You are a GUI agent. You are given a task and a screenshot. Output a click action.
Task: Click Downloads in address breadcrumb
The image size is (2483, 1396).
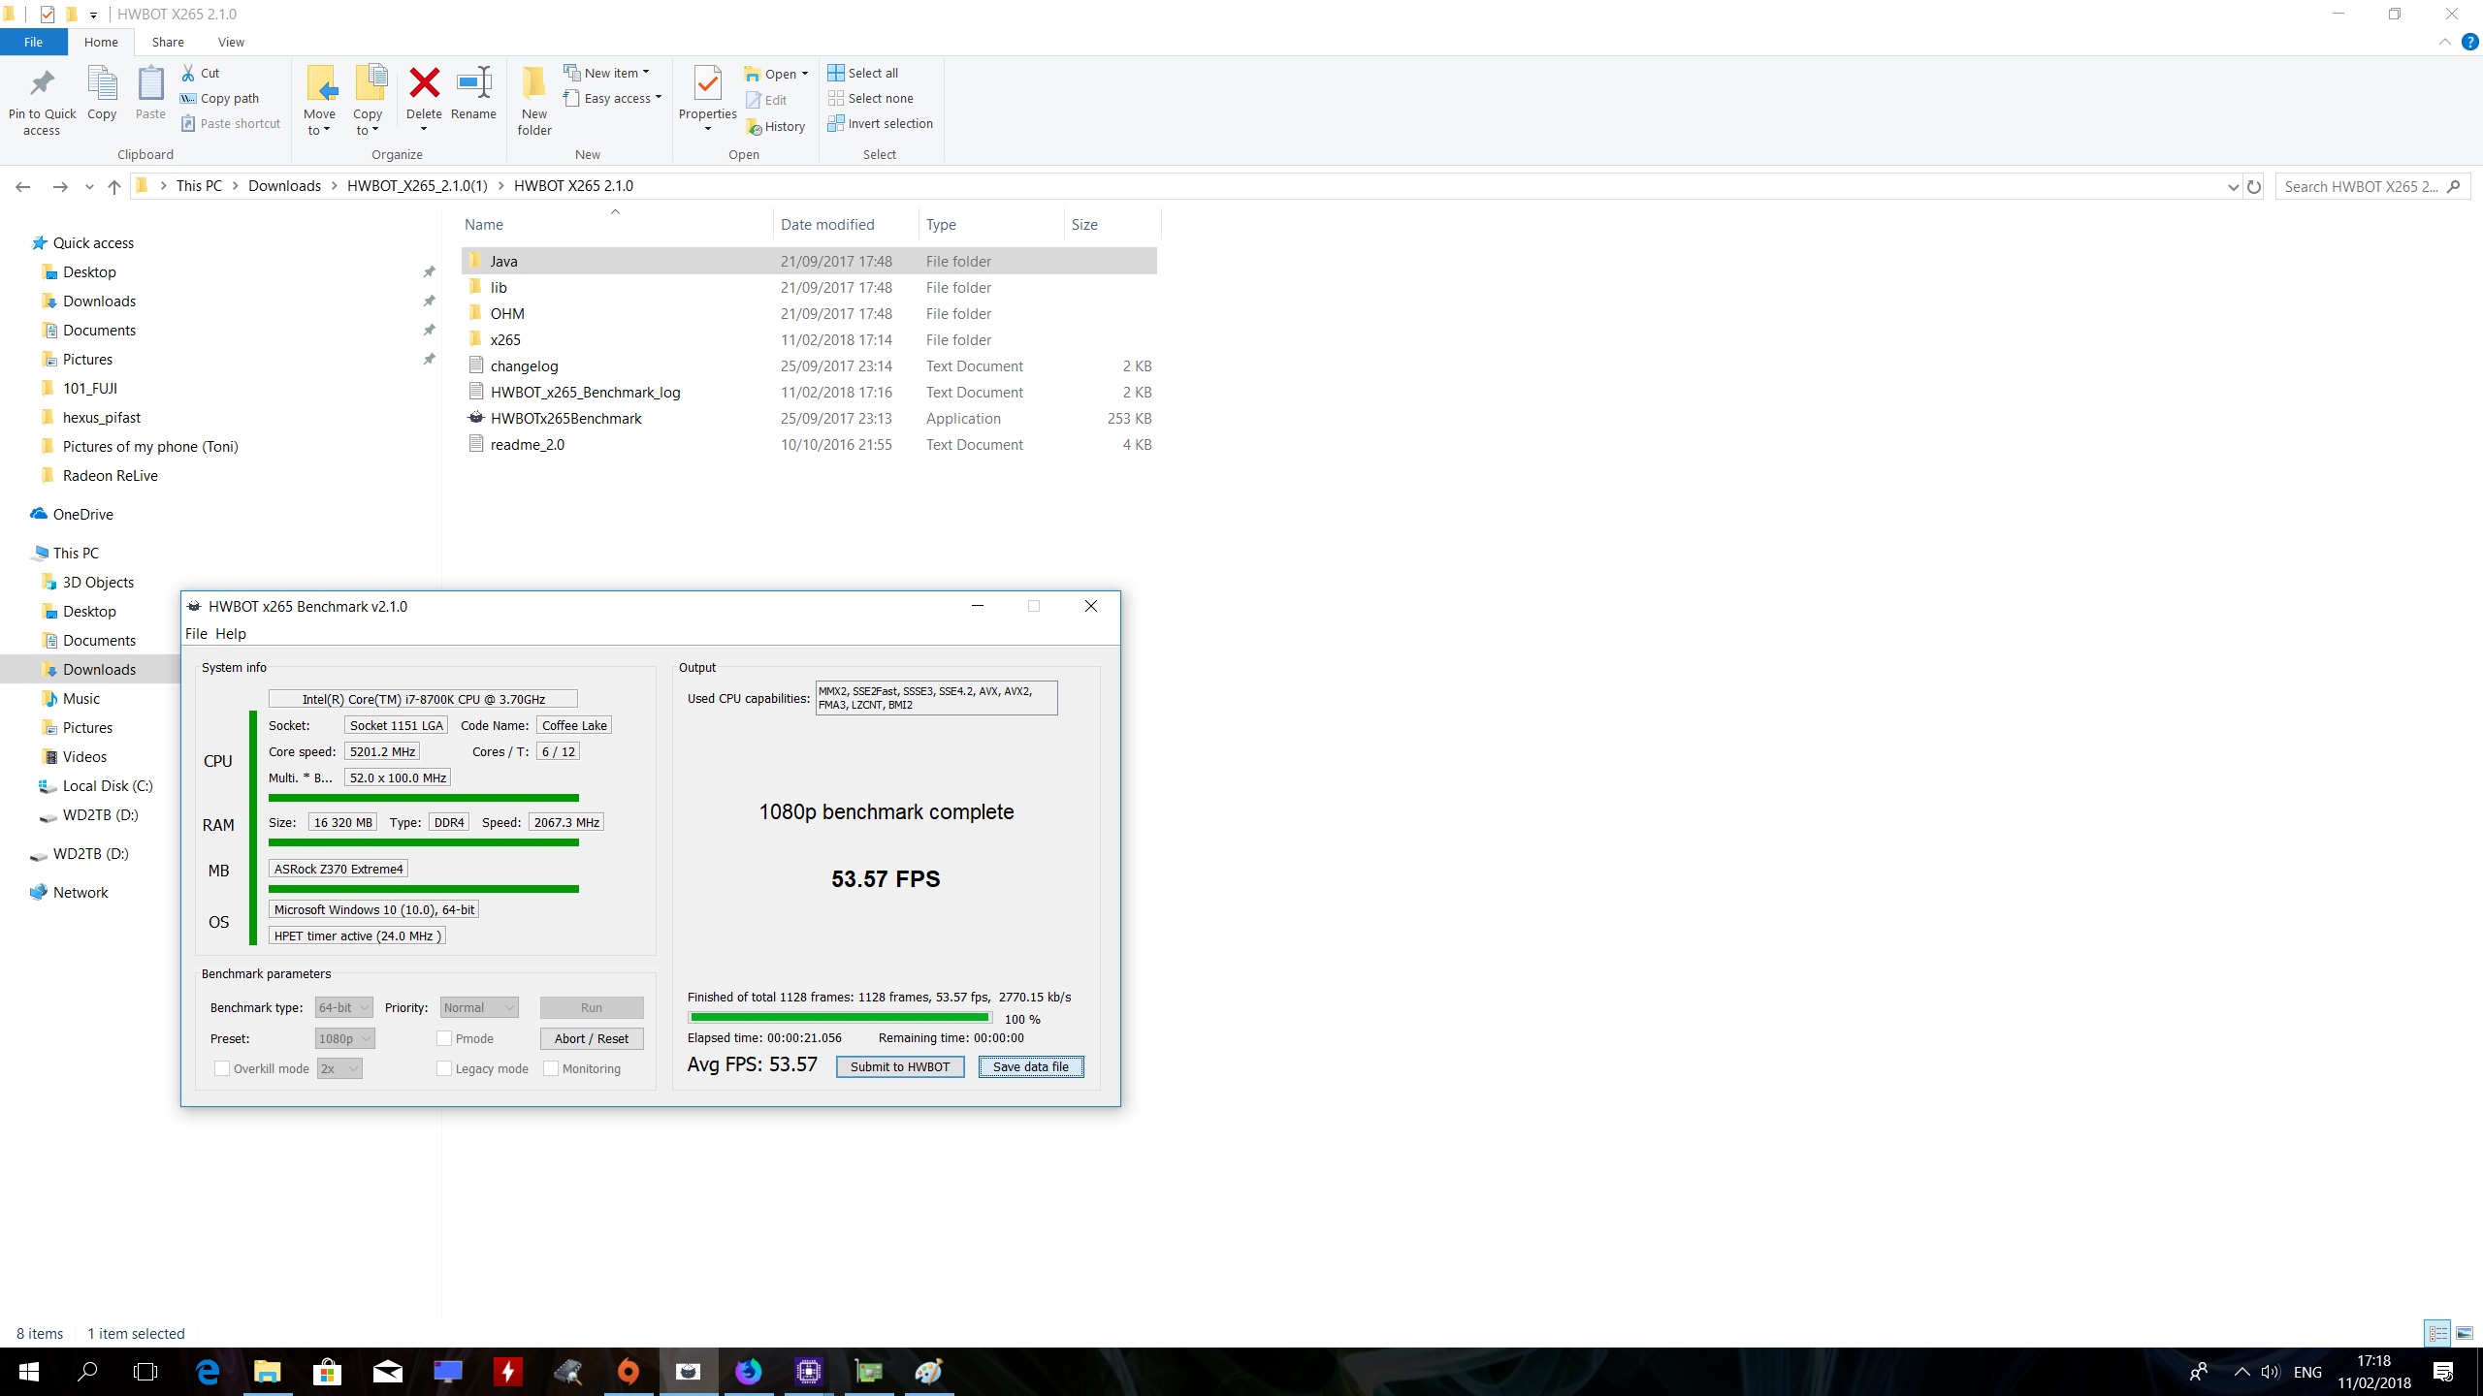[x=284, y=186]
